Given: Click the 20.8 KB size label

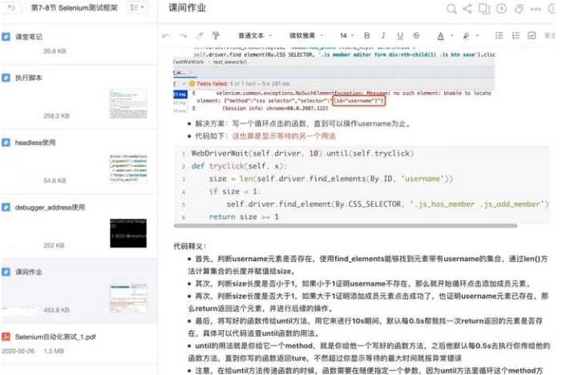Looking at the screenshot, I should (55, 51).
